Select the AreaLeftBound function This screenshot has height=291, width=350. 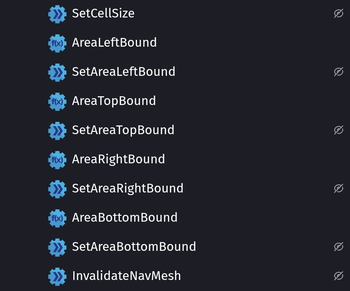(x=114, y=42)
